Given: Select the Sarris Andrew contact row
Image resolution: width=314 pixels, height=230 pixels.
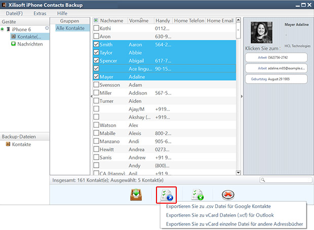Looking at the screenshot, I should (x=164, y=157).
